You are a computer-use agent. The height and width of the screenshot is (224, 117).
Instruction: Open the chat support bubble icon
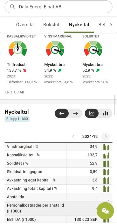[x=105, y=211]
